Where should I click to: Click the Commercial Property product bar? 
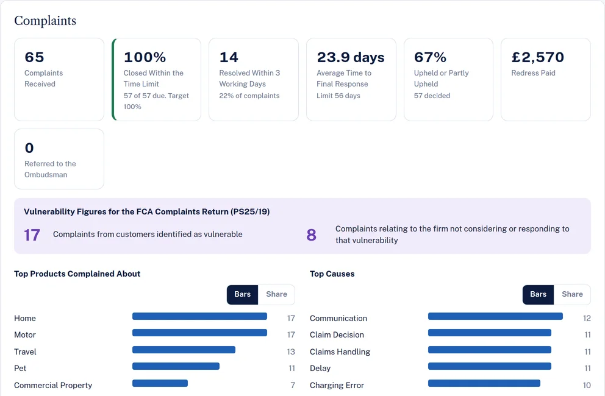click(160, 383)
